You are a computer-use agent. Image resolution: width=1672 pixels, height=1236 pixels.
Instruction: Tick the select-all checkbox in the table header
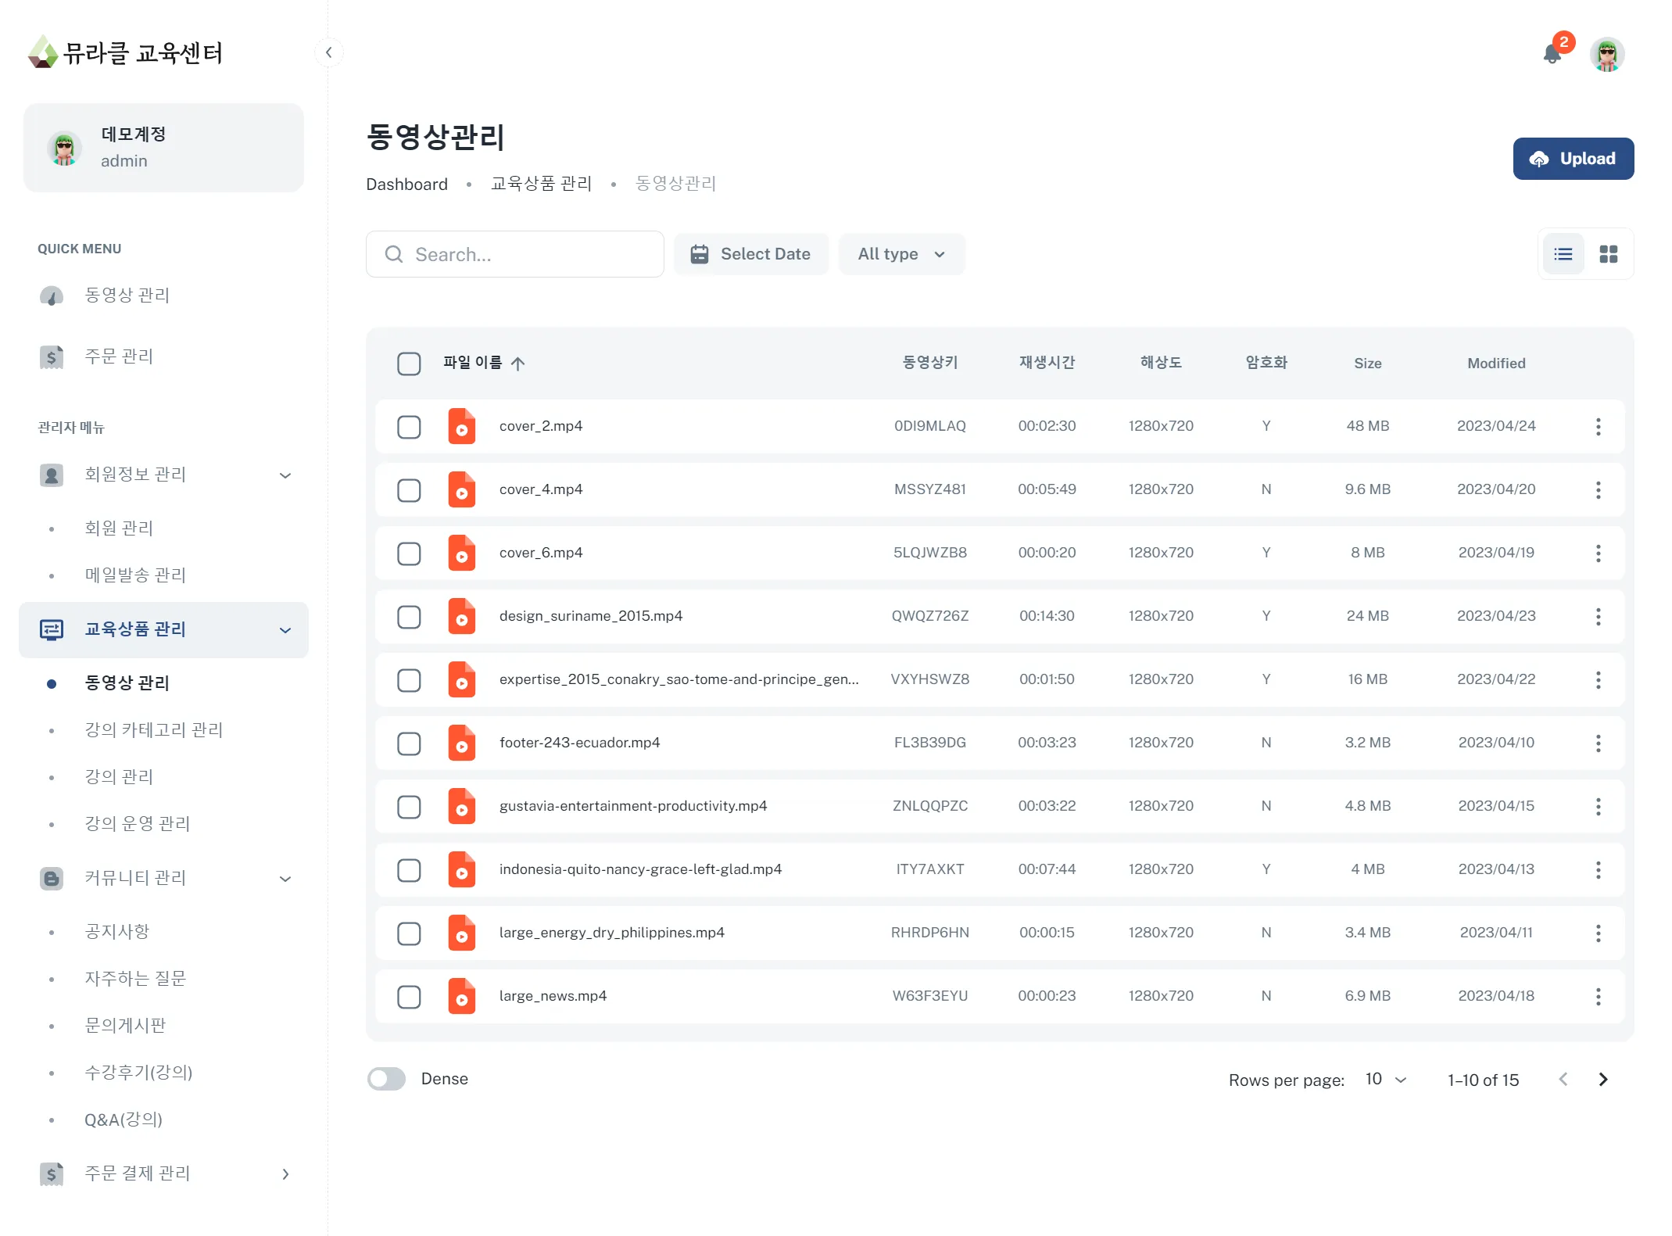coord(409,364)
